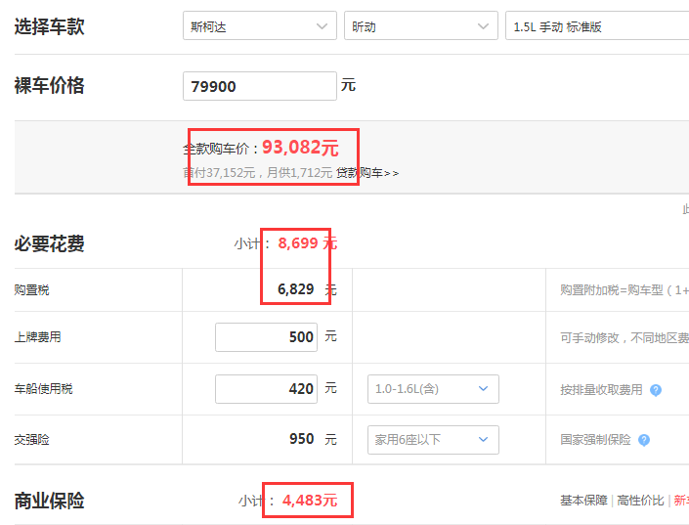Click the 车船使用税 row label

coord(44,389)
